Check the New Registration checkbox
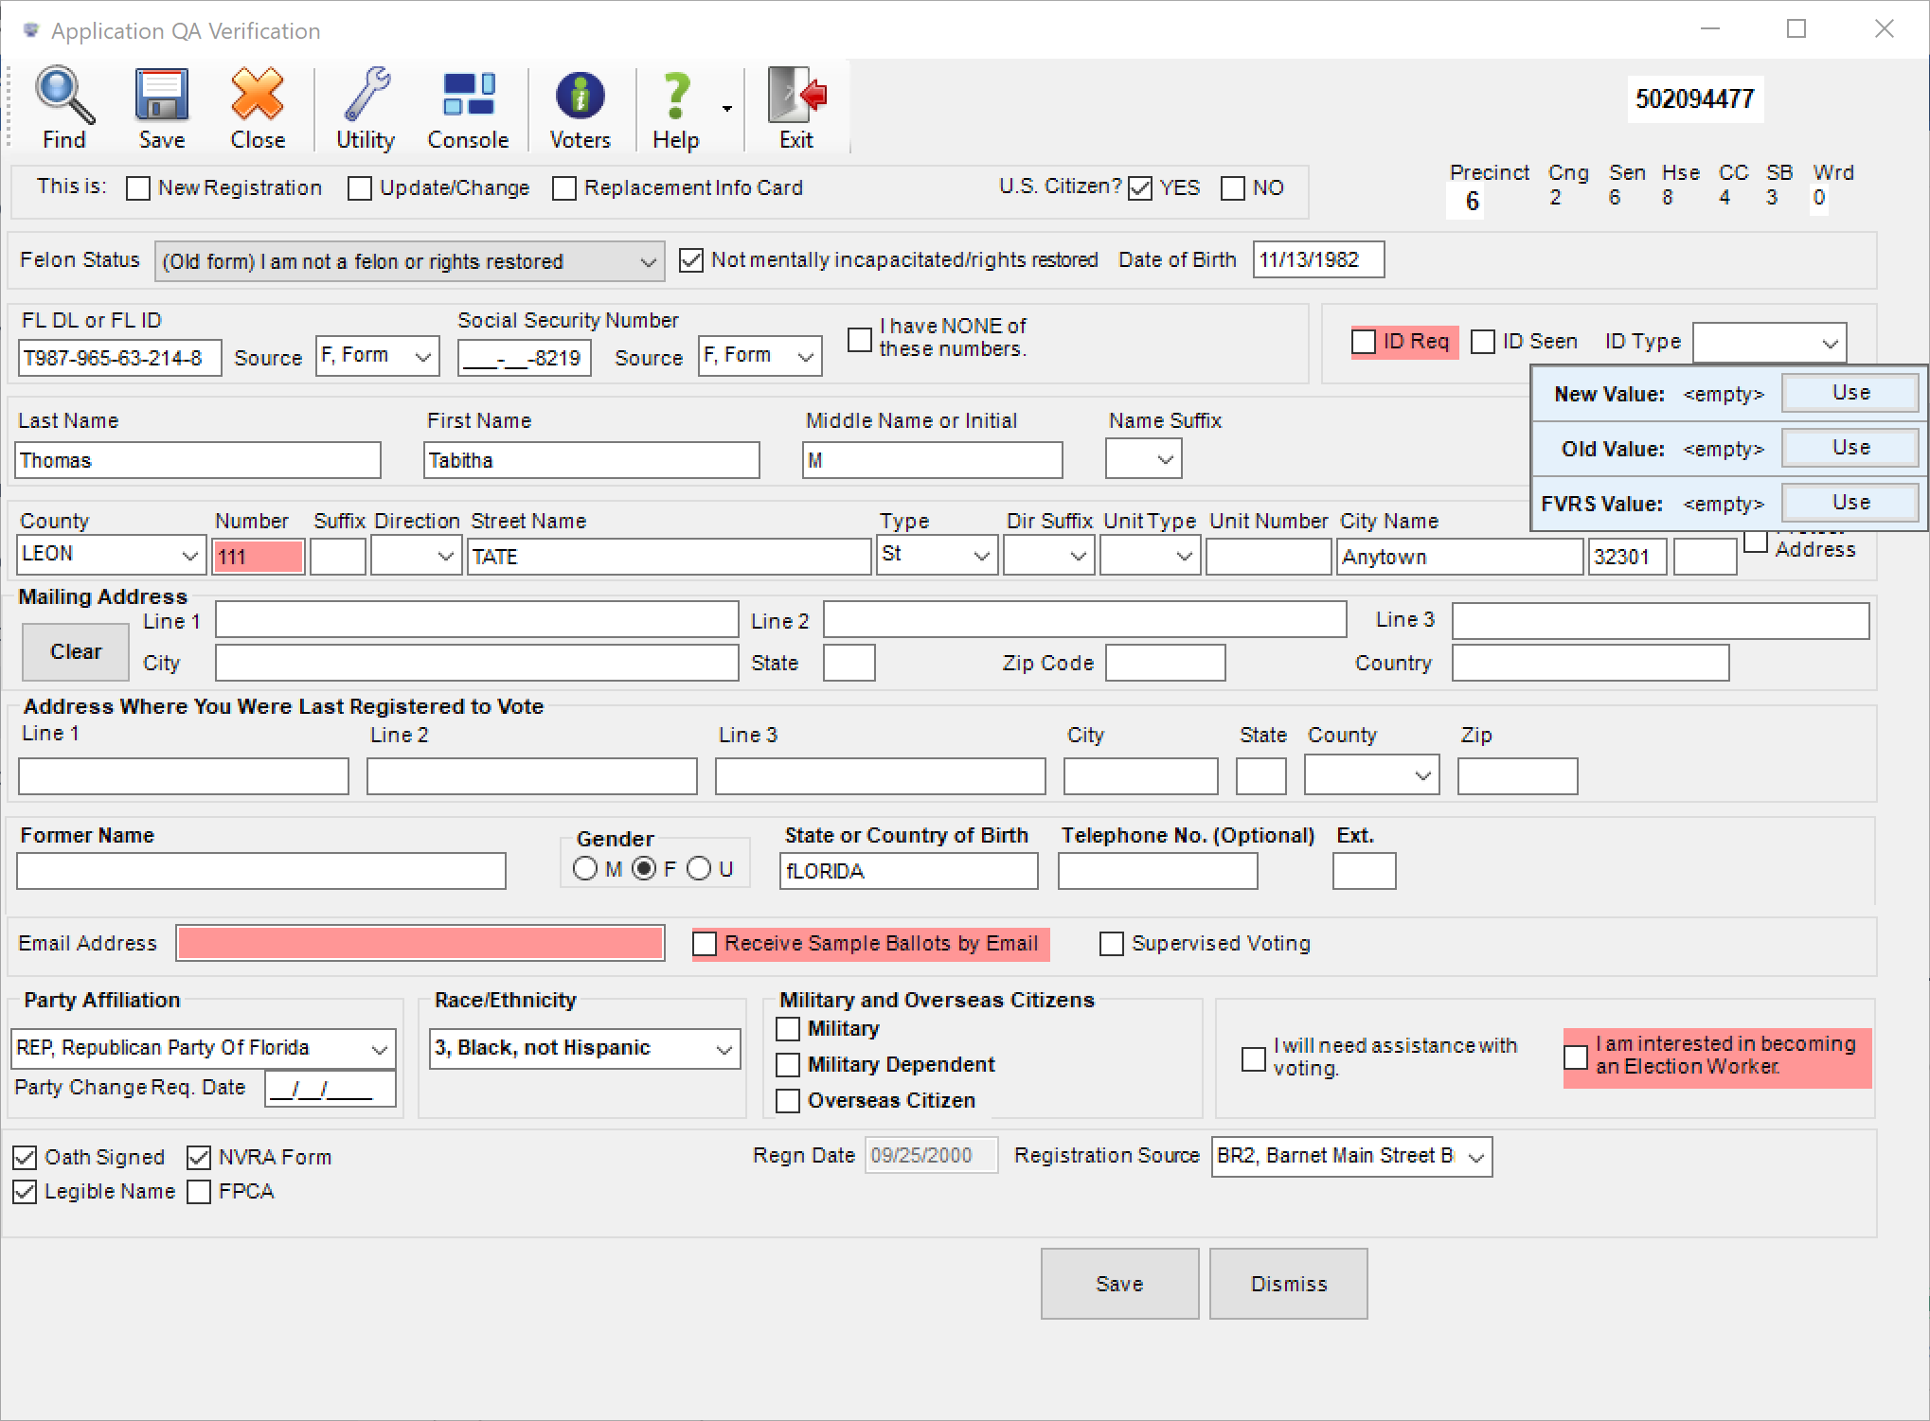Viewport: 1930px width, 1421px height. point(138,187)
